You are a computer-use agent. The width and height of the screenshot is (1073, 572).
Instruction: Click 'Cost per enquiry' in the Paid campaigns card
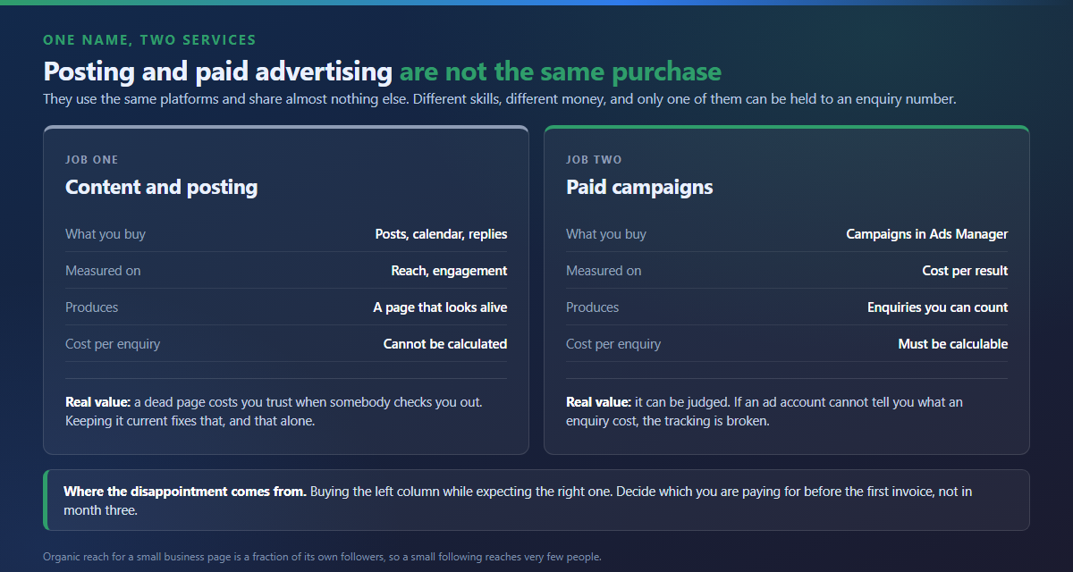tap(613, 344)
